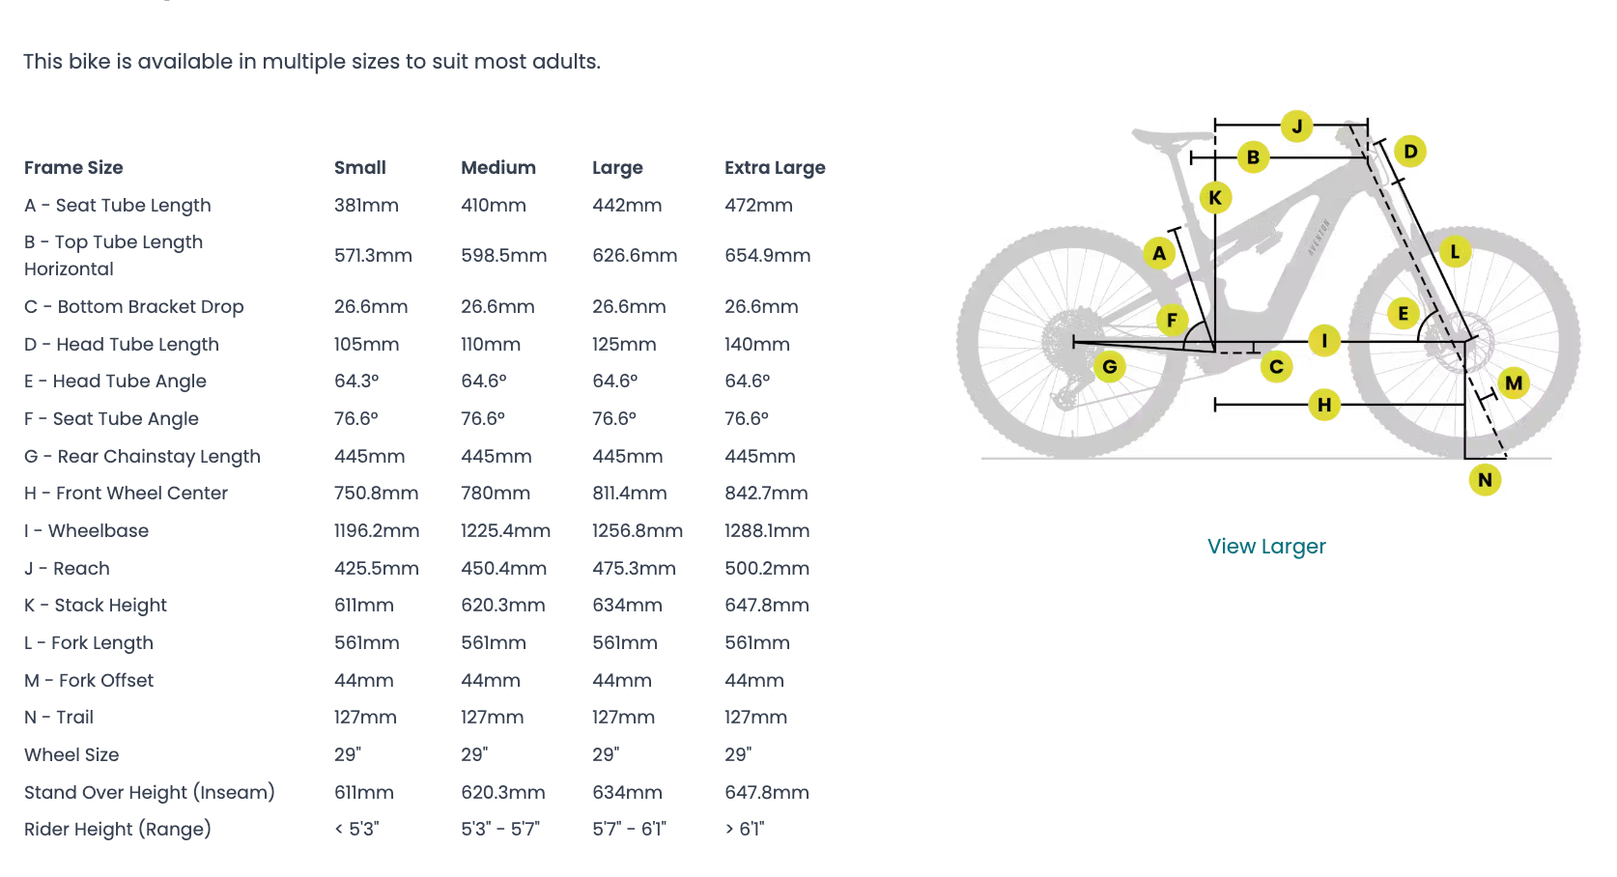This screenshot has width=1617, height=877.
Task: Click the yellow L fork length marker
Action: click(1455, 252)
